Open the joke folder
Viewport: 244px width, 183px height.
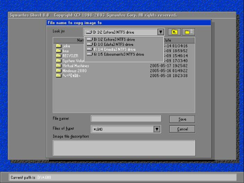(x=63, y=46)
